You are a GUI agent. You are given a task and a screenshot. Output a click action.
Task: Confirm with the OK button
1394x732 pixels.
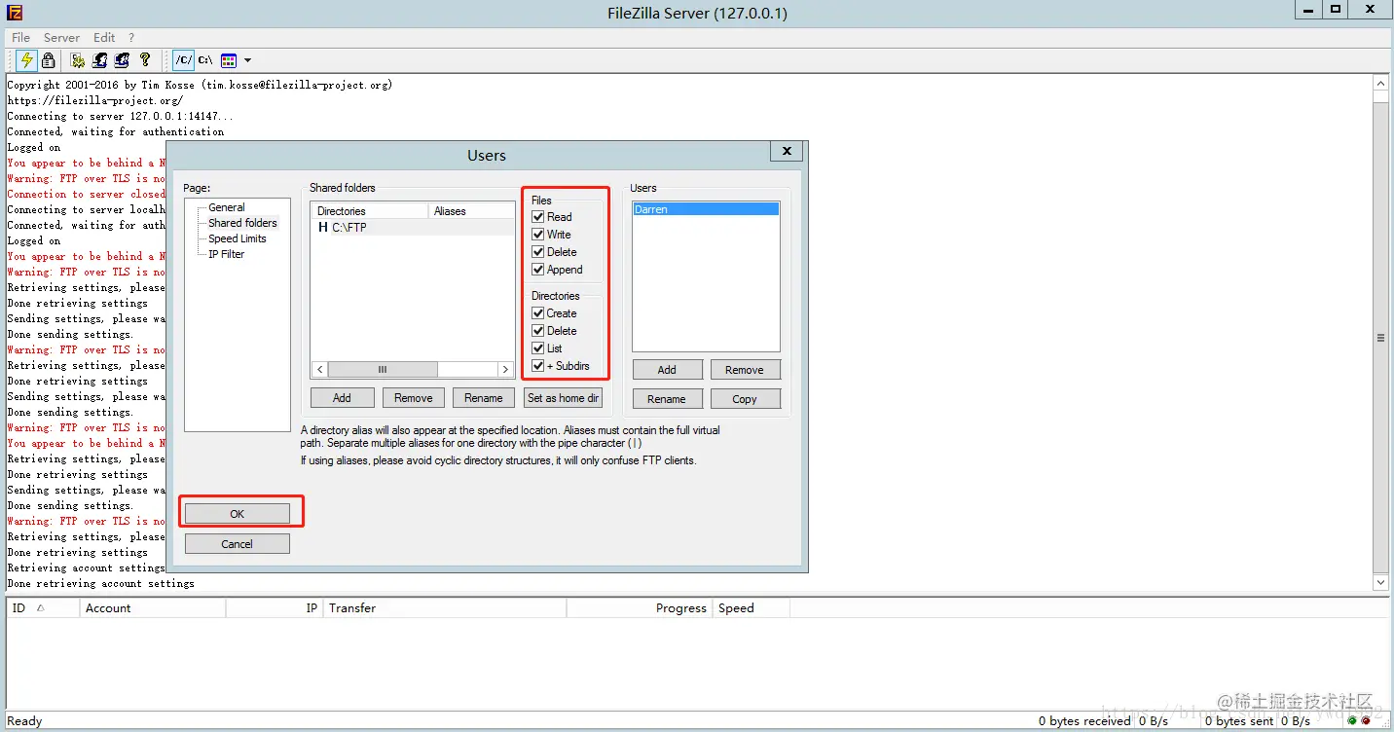(238, 514)
